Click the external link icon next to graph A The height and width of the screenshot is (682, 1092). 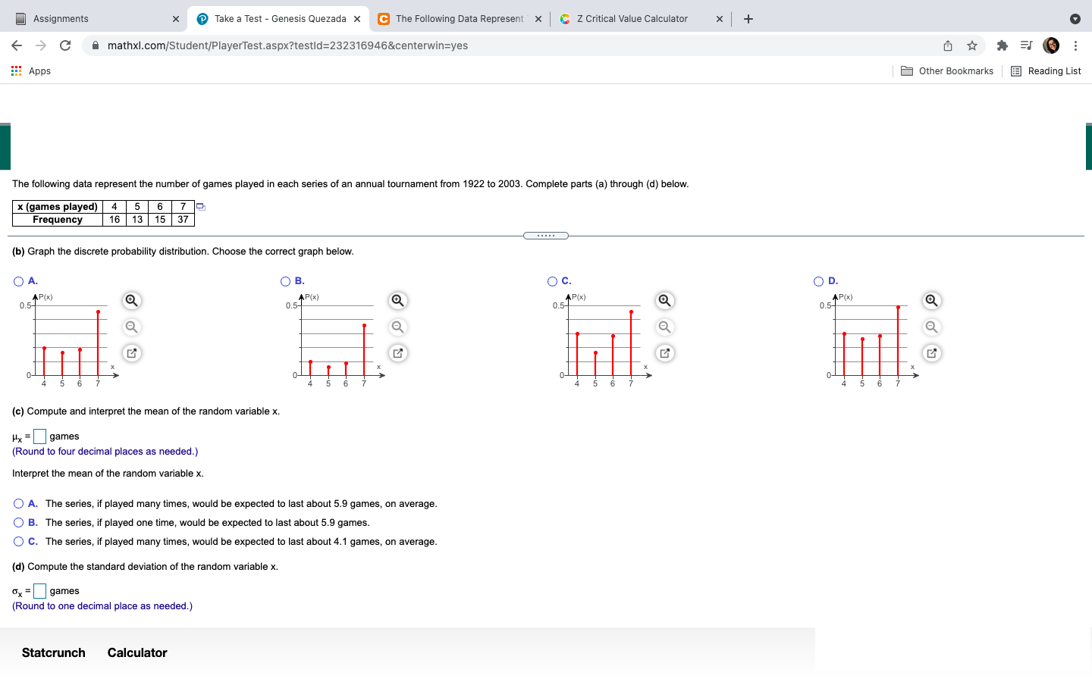pos(130,352)
